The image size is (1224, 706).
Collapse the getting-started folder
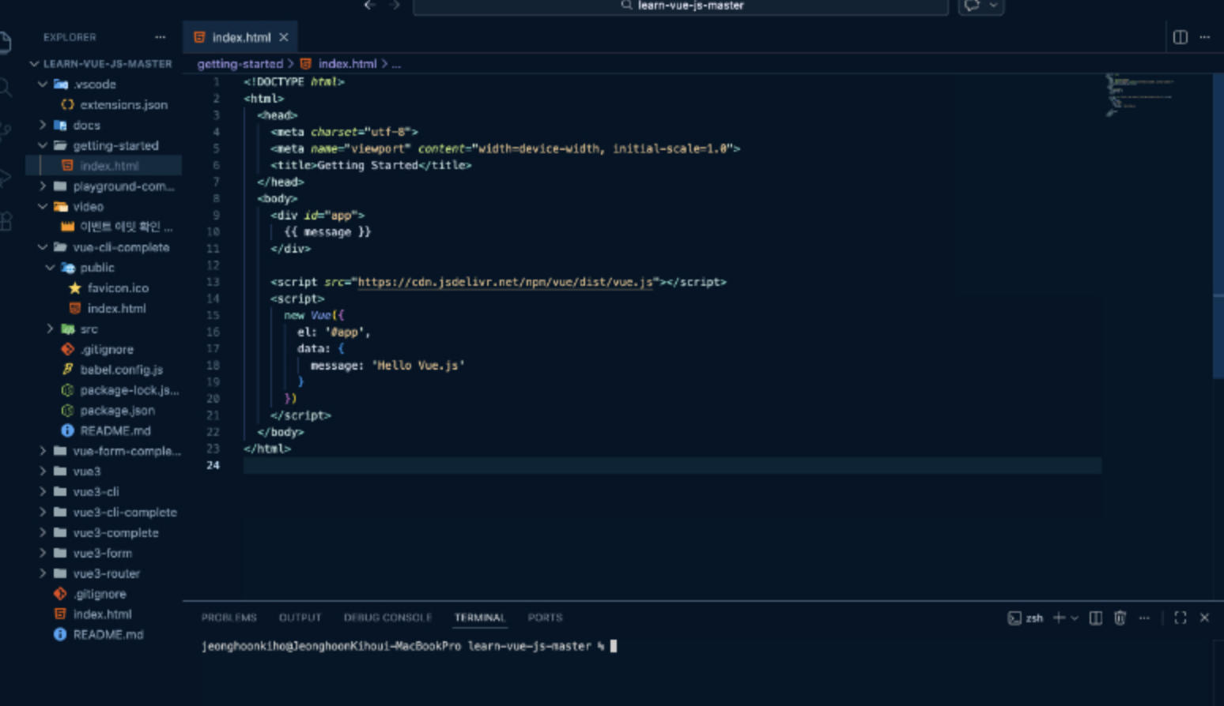(115, 145)
